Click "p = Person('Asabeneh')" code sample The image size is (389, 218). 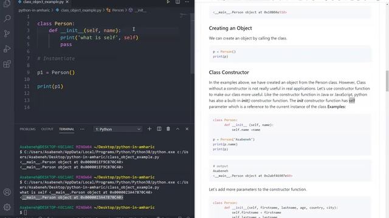tap(233, 139)
